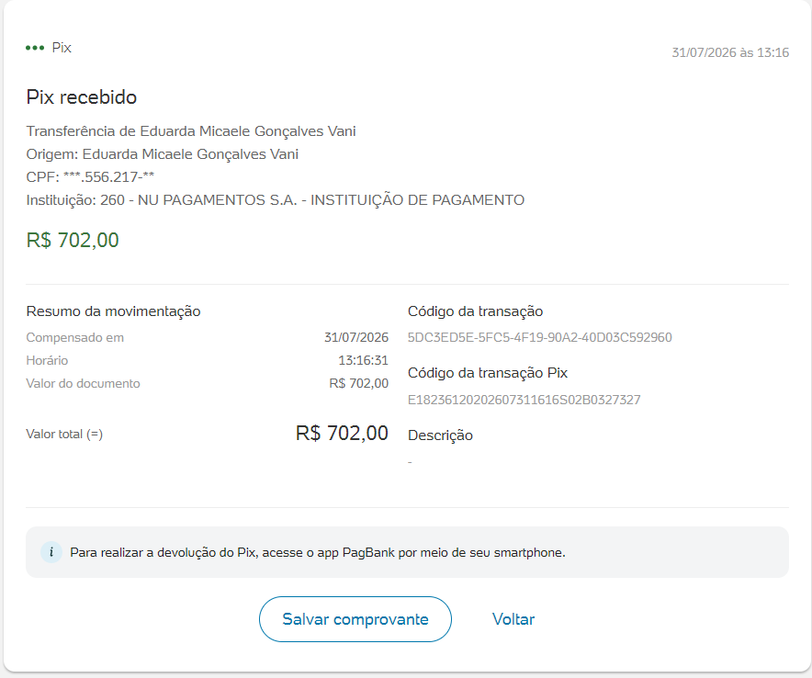Click the Valor total R$ 702,00 figure
The width and height of the screenshot is (812, 678).
tap(342, 433)
